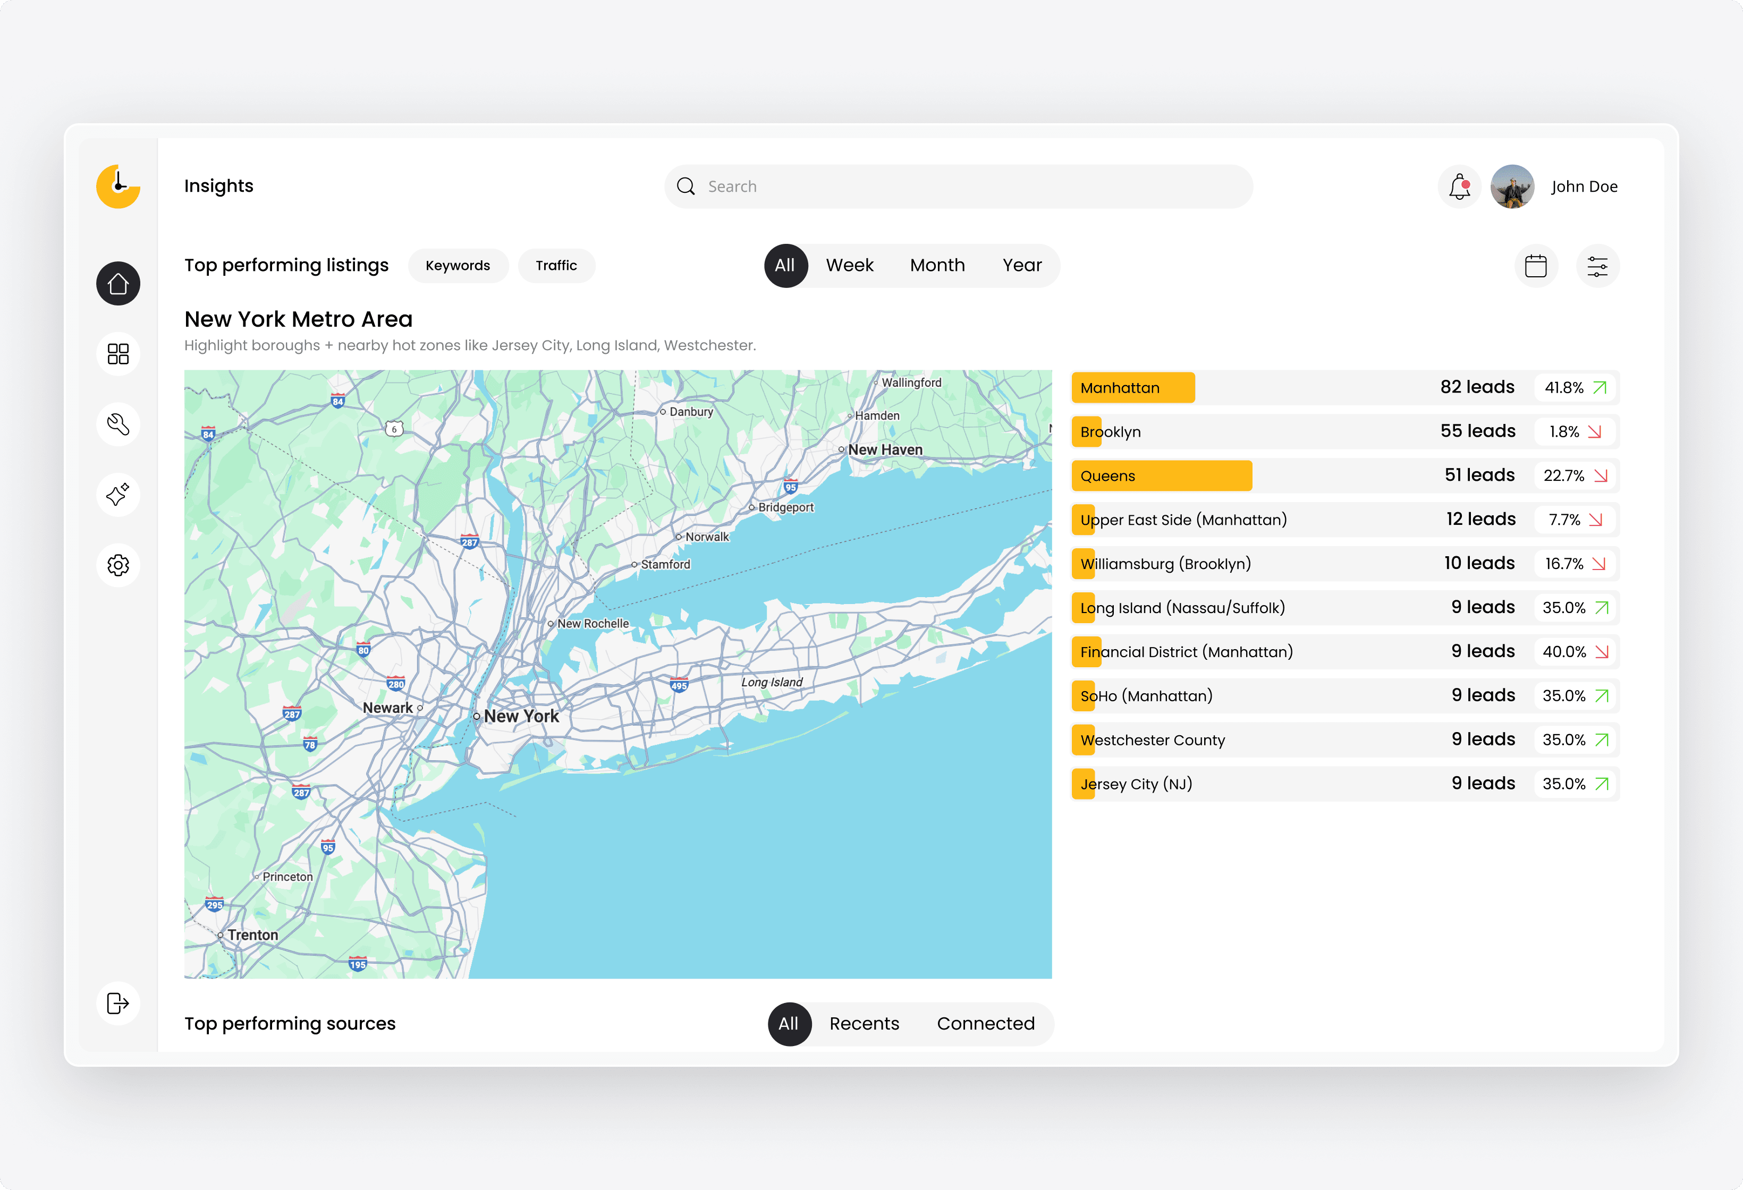Click the Insights page title
1743x1190 pixels.
coord(219,186)
